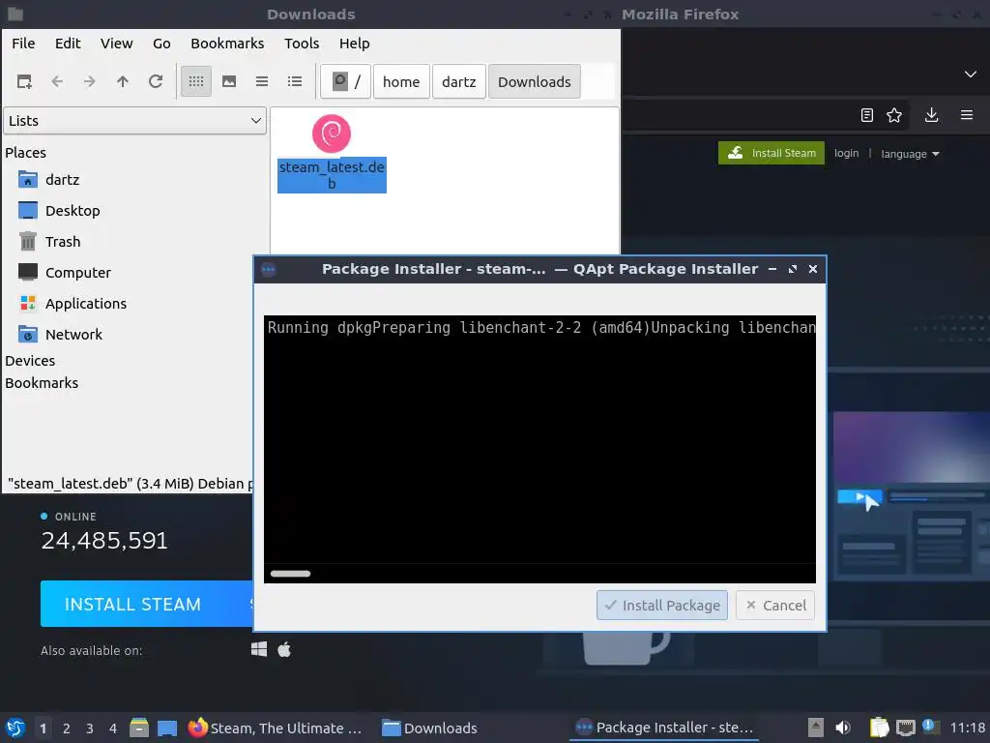Open the language dropdown on Steam page
The image size is (990, 743).
pos(910,154)
